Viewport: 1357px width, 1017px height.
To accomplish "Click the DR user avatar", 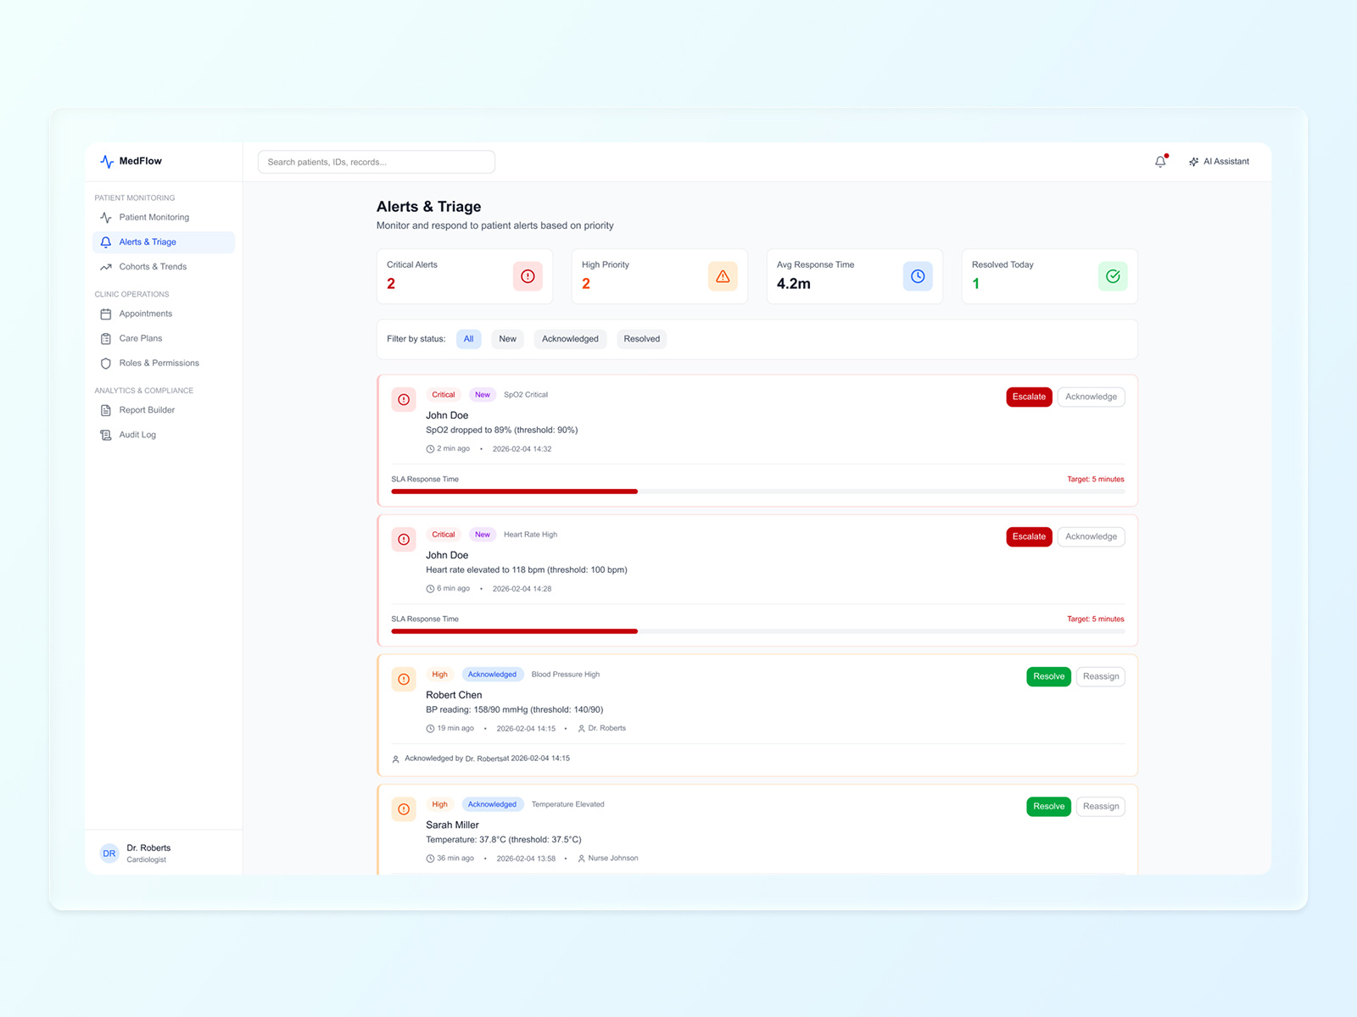I will (109, 853).
